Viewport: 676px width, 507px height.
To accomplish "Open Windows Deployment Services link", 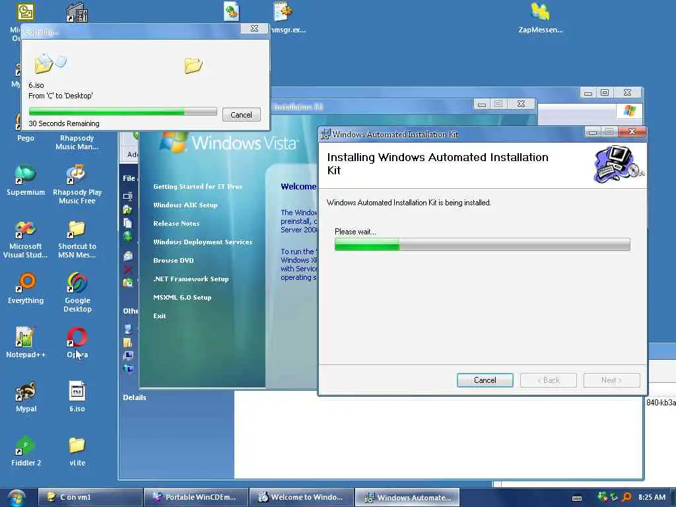I will pos(203,242).
